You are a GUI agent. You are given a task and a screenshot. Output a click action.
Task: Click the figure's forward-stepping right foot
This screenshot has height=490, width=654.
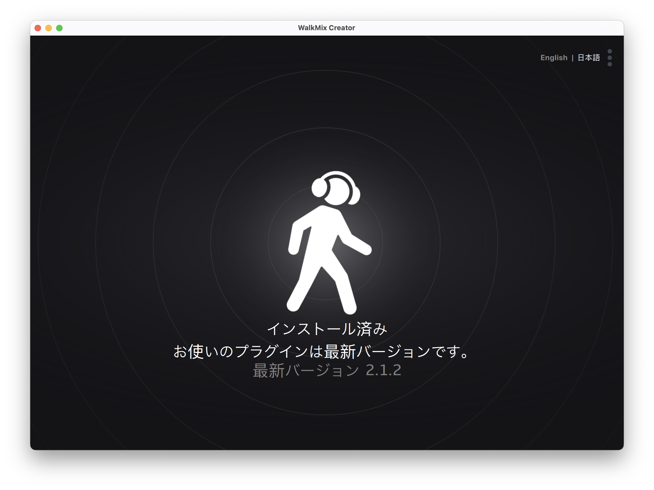pyautogui.click(x=349, y=308)
